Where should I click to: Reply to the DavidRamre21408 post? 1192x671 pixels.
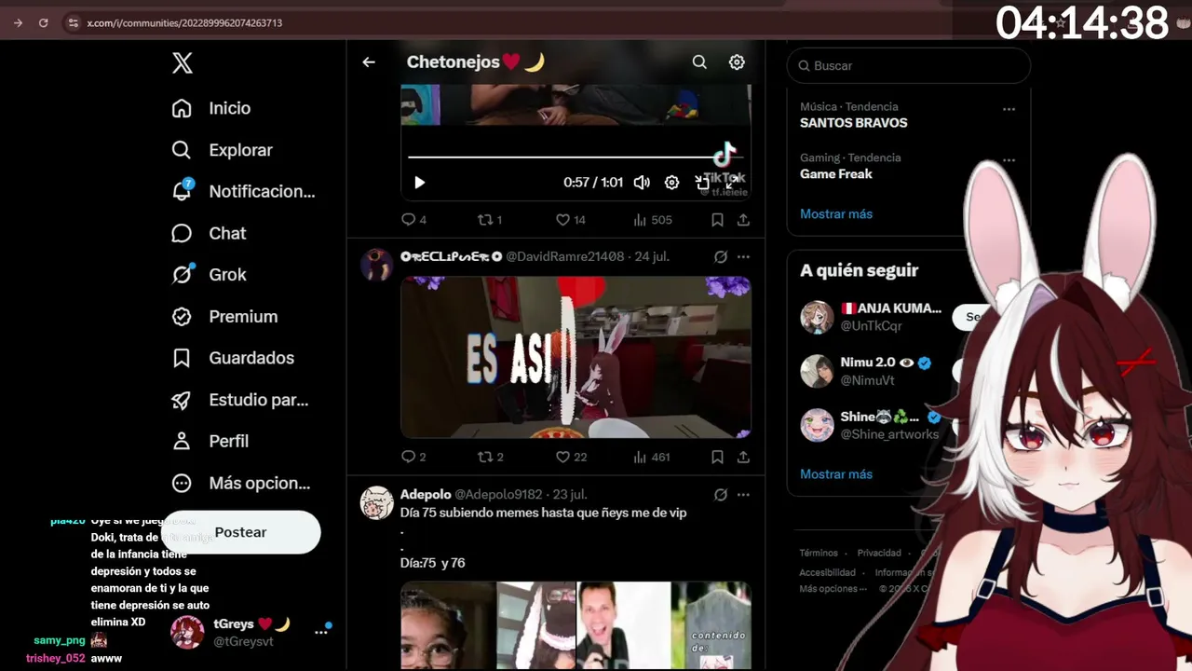[x=413, y=457]
